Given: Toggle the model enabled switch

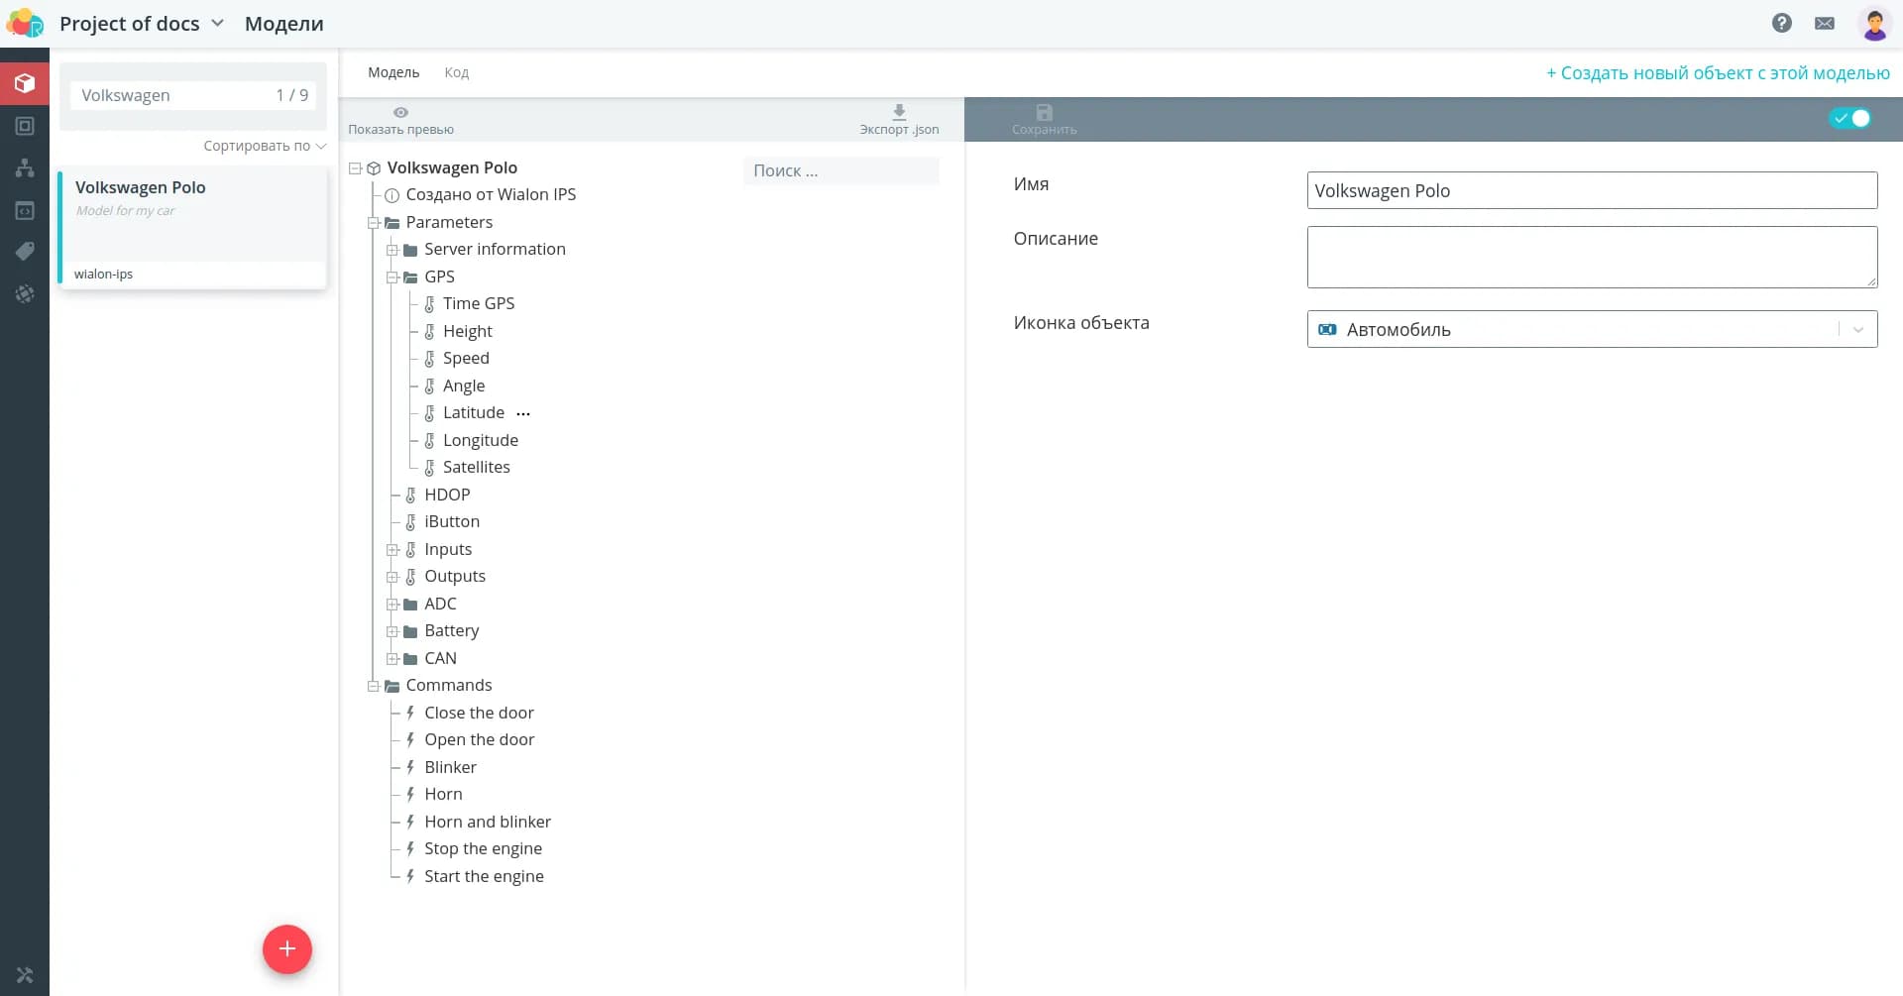Looking at the screenshot, I should point(1849,118).
